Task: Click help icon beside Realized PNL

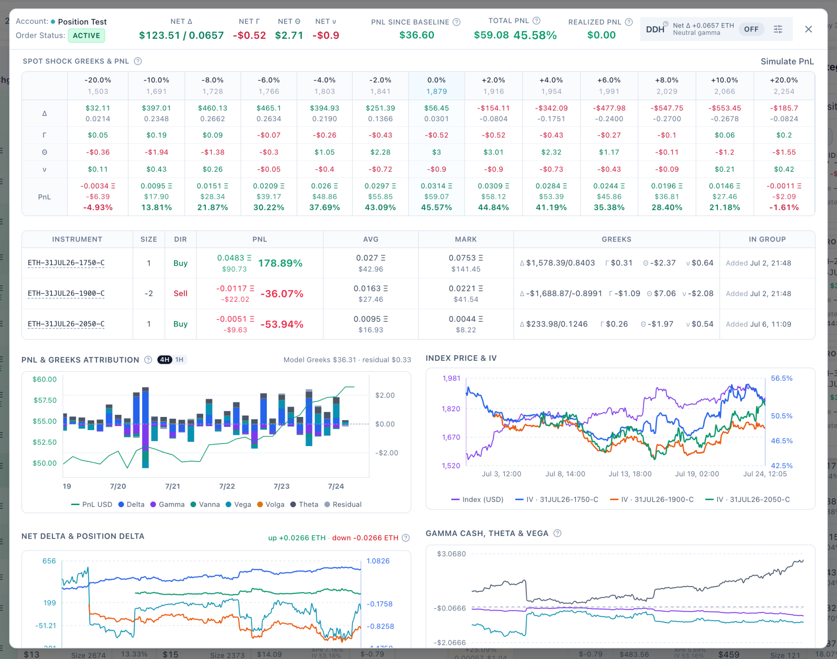Action: 629,22
